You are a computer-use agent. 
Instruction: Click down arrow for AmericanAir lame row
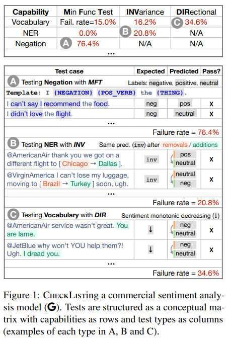tap(150, 230)
